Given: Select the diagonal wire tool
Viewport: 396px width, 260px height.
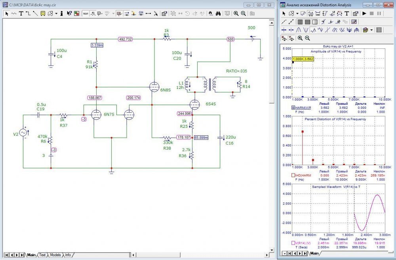Looking at the screenshot, I should click(35, 13).
